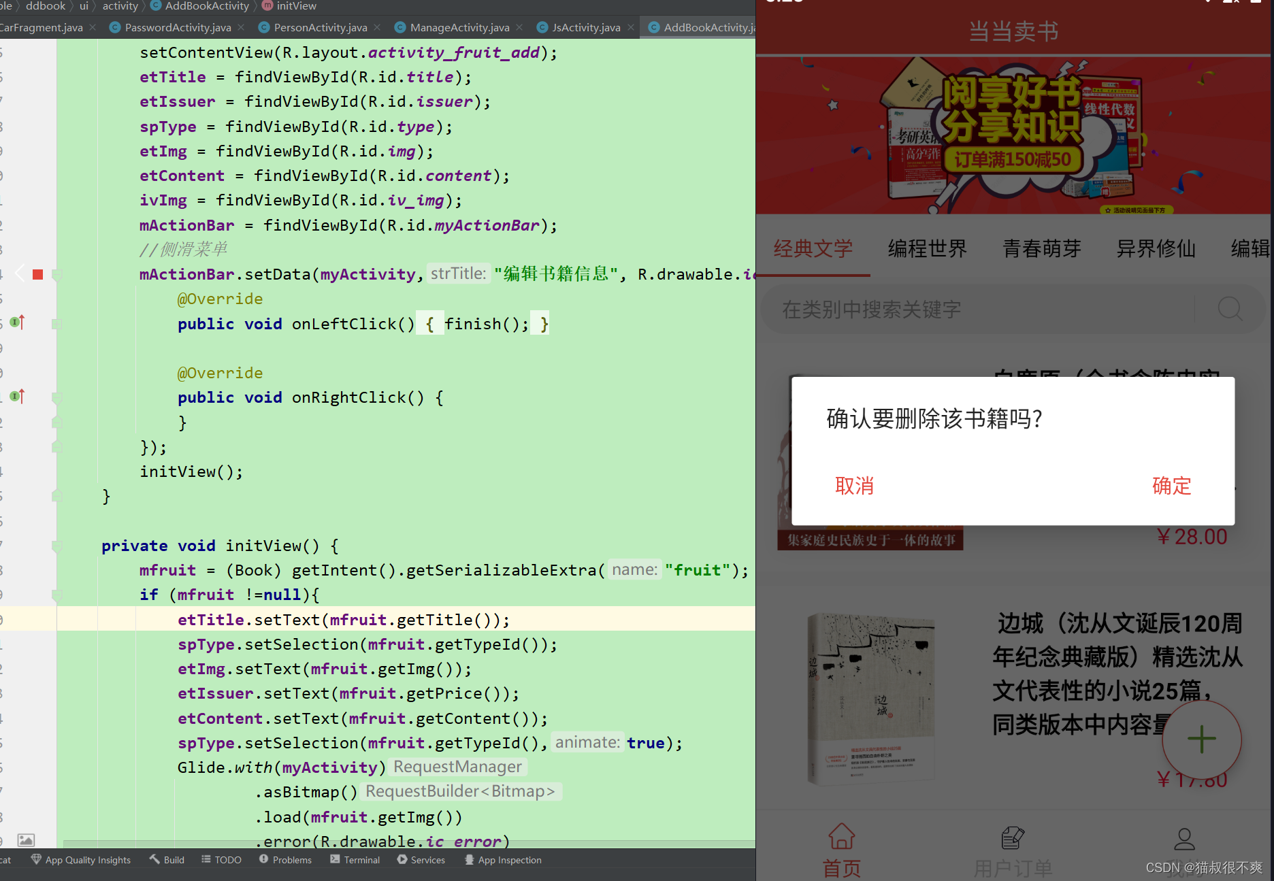1274x881 pixels.
Task: Close the PasswordActivity.java tab
Action: 241,27
